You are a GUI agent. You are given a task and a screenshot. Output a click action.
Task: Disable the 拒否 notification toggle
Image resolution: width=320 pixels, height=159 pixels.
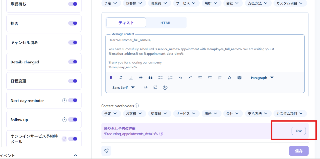pyautogui.click(x=73, y=23)
